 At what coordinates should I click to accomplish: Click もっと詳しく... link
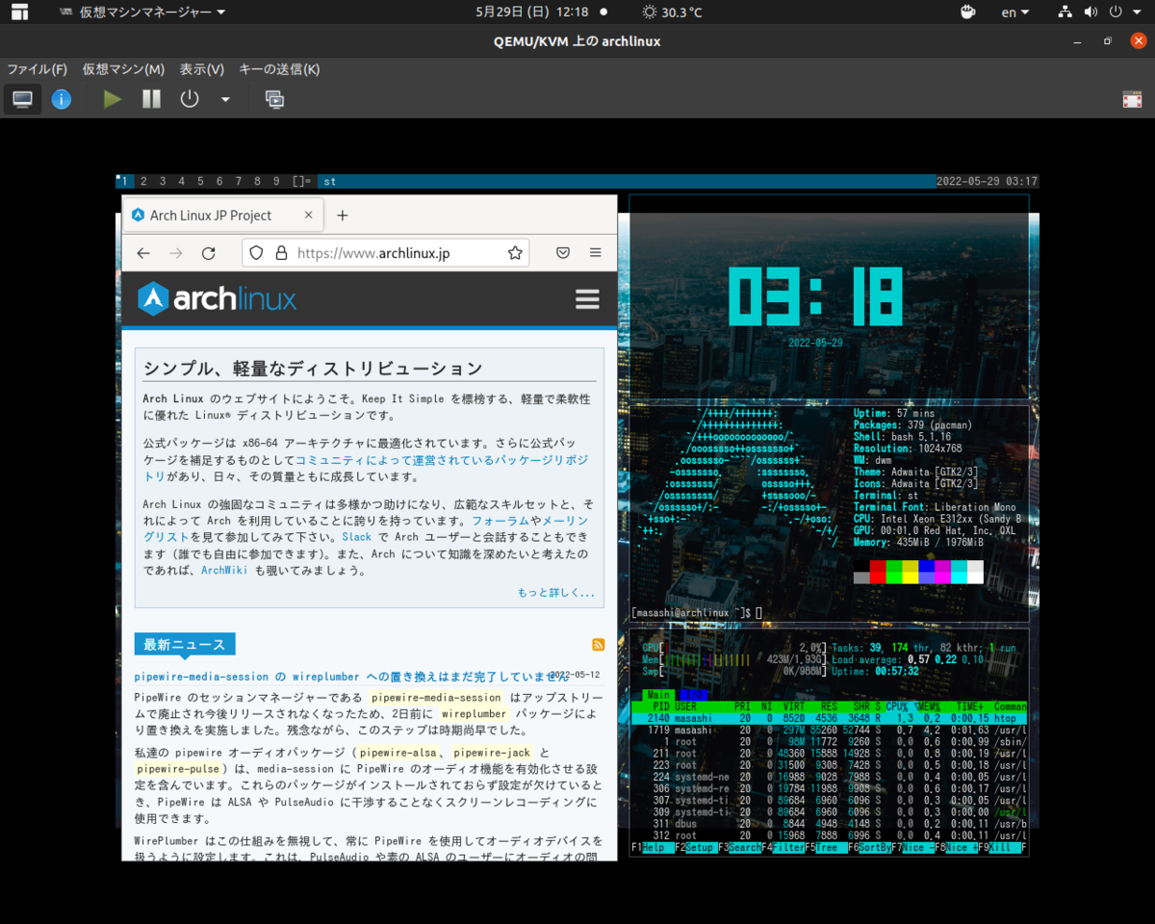point(555,593)
